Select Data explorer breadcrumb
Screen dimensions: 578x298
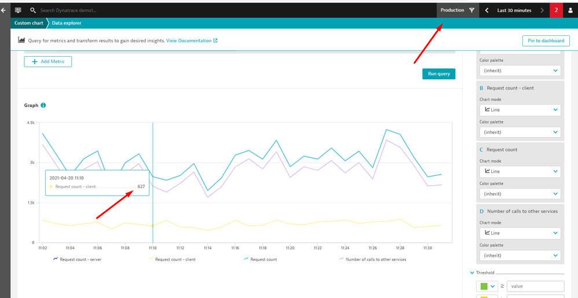pyautogui.click(x=67, y=23)
